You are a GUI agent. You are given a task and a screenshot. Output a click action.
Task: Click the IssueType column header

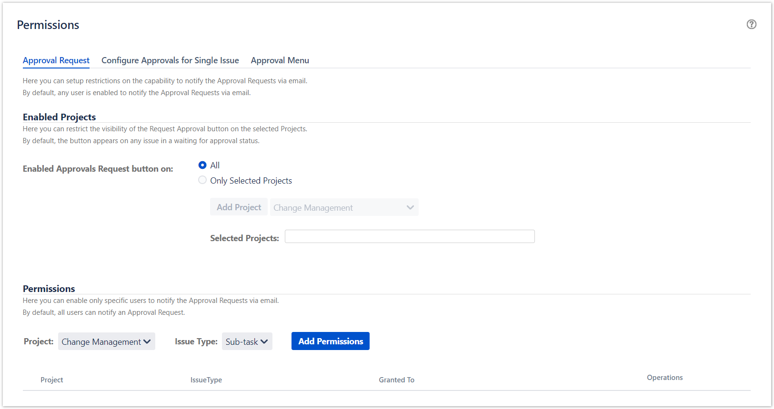(206, 380)
